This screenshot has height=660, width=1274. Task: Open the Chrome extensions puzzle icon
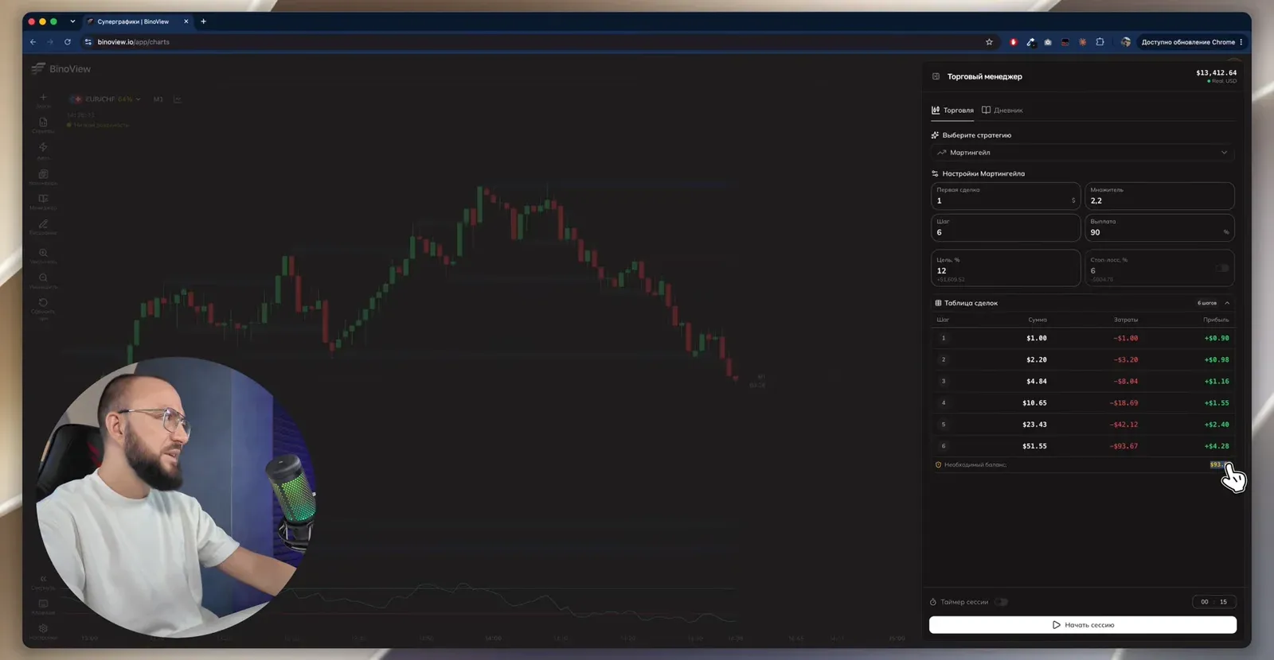pos(1100,42)
